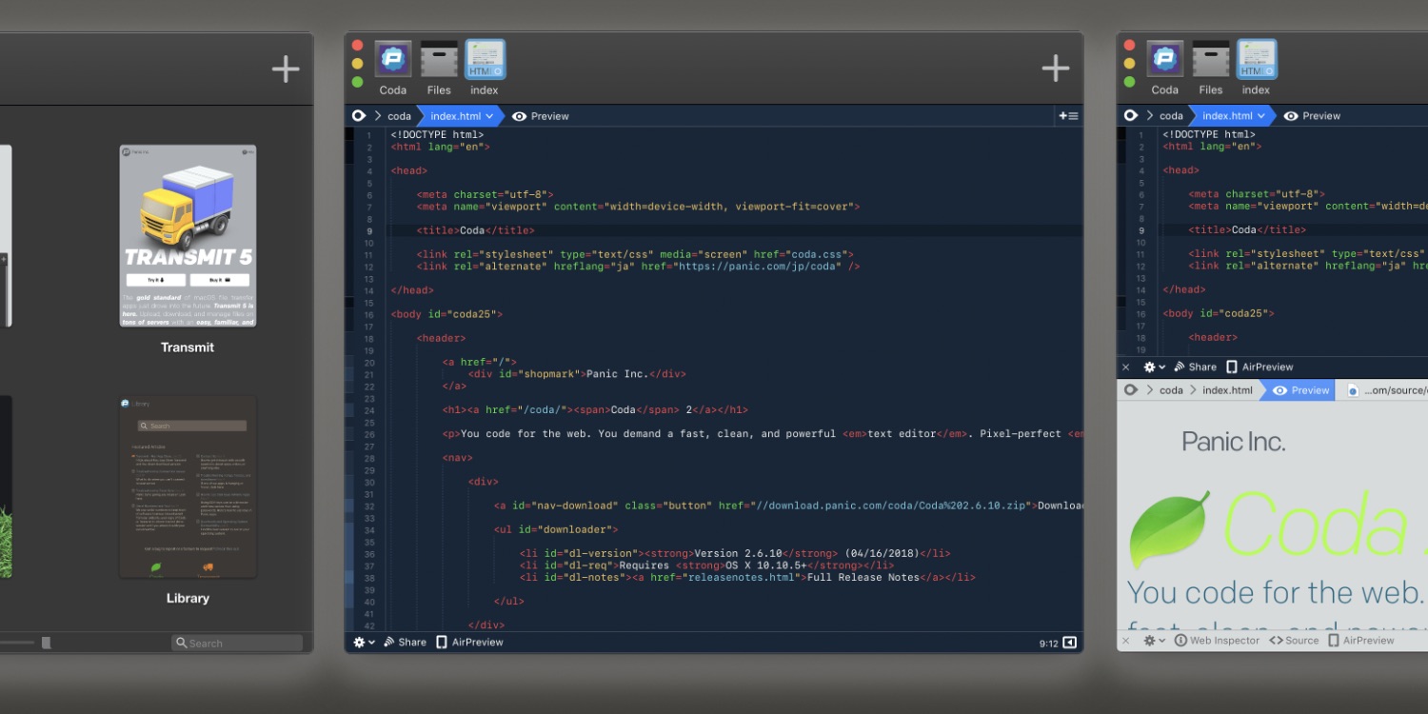
Task: Close the preview pane with the bottom X
Action: tap(1125, 641)
